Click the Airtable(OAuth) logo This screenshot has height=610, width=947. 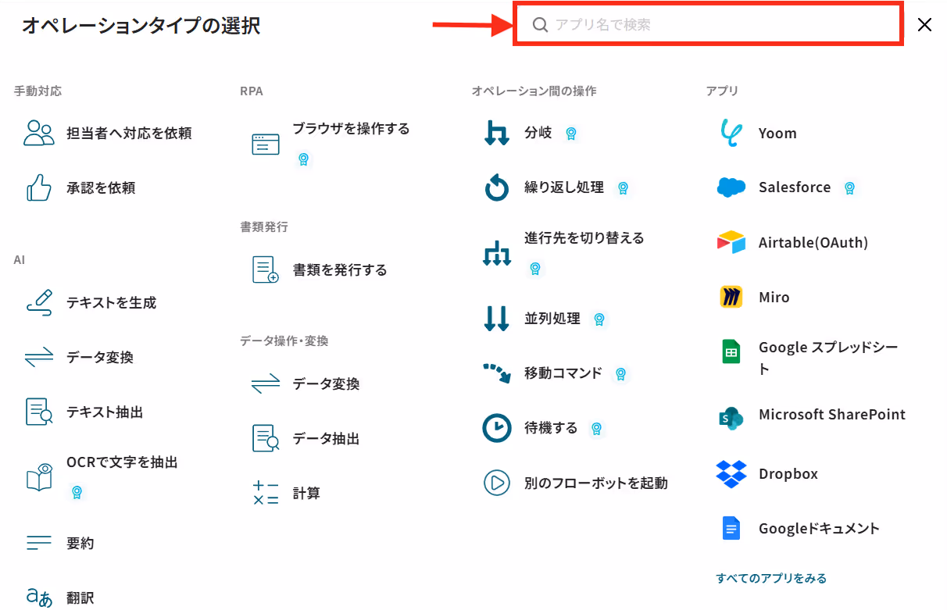731,243
